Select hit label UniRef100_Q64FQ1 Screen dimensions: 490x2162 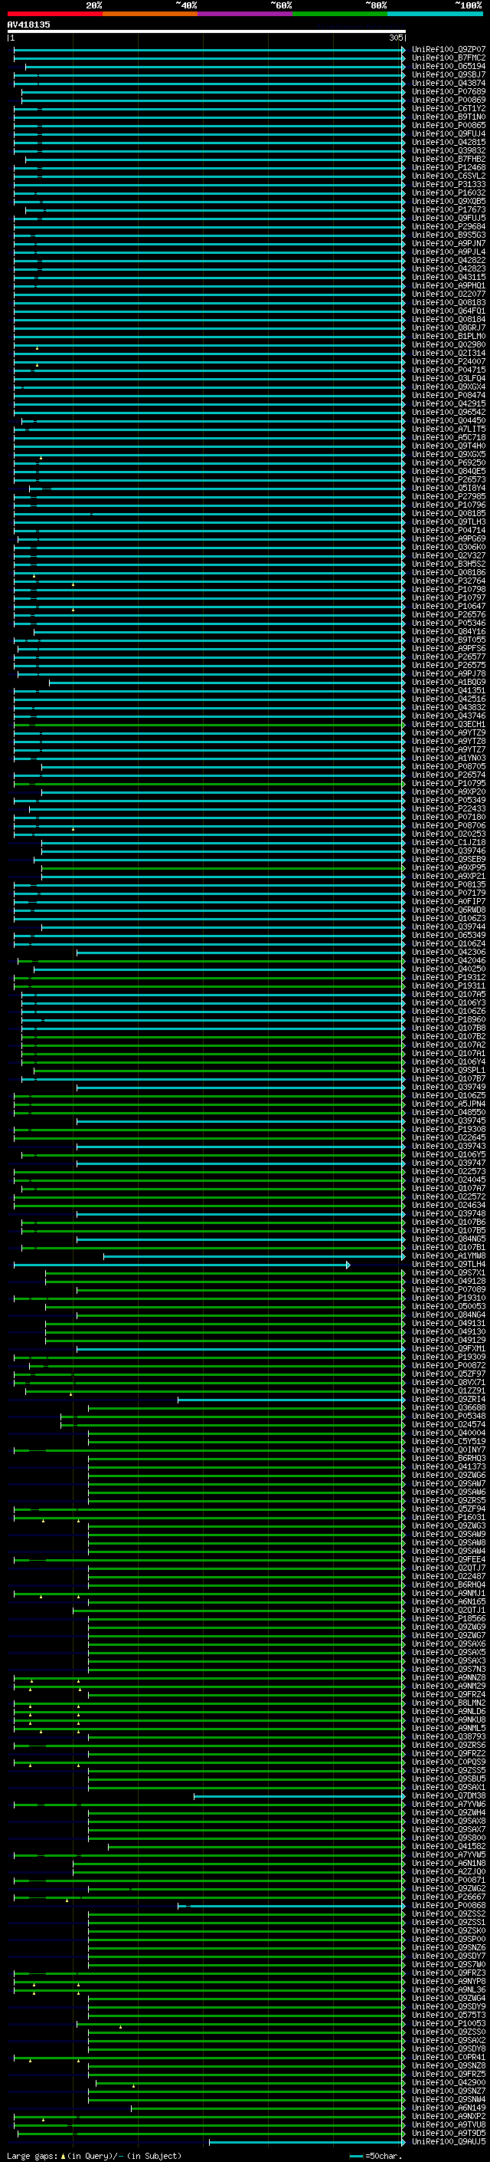449,311
